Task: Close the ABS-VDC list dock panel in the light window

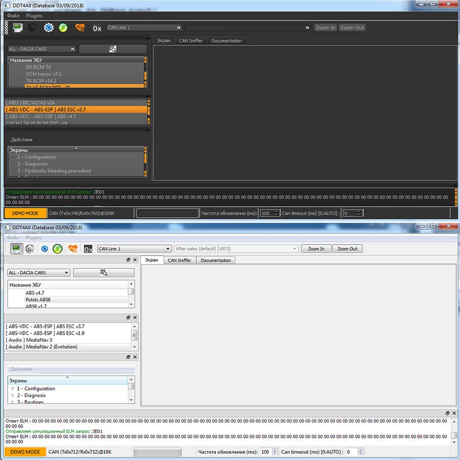Action: click(x=135, y=317)
